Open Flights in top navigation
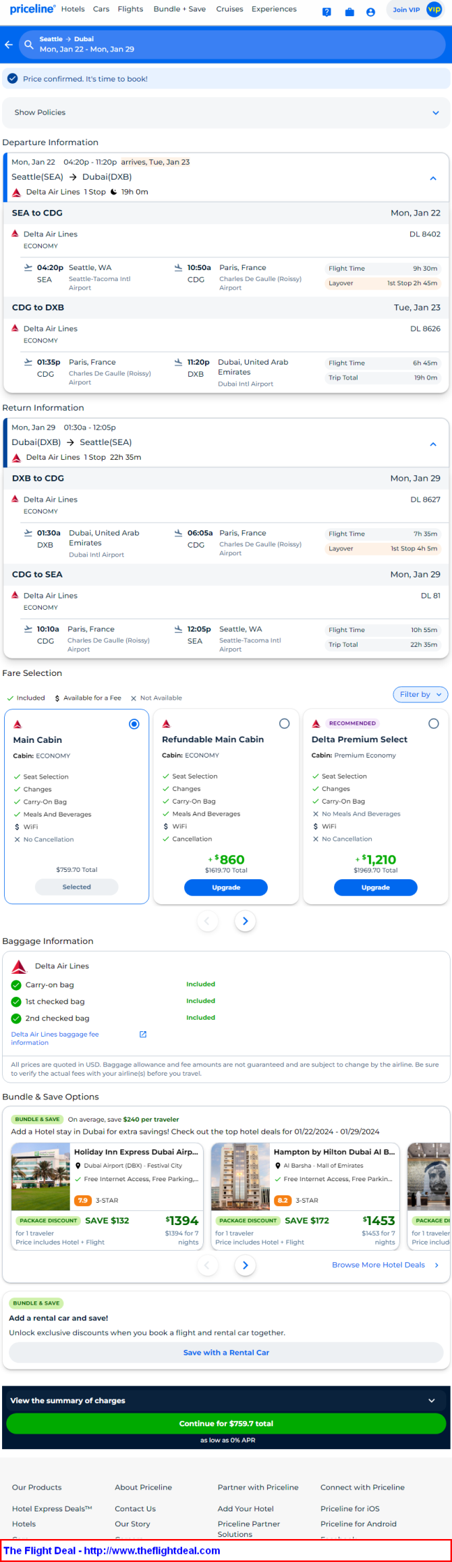Image resolution: width=452 pixels, height=1562 pixels. 130,9
